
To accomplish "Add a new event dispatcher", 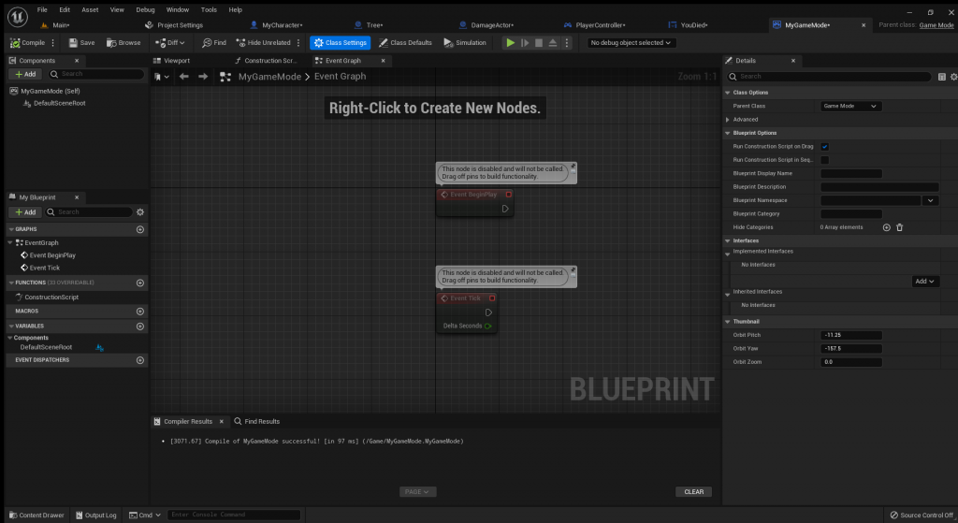I will (x=140, y=360).
